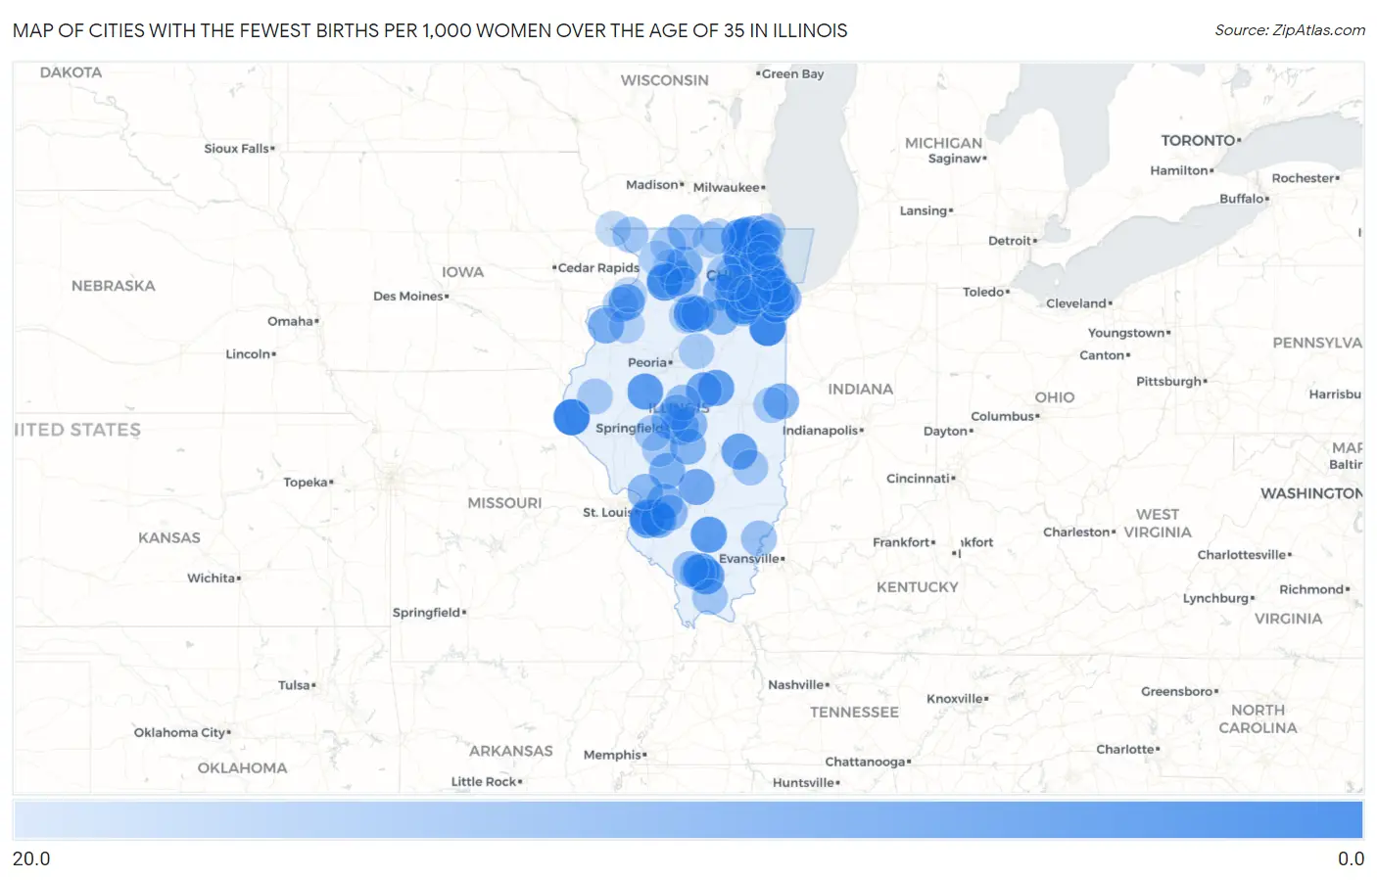
Task: Click the dark blue bubble on Illinois' western border
Action: click(571, 417)
